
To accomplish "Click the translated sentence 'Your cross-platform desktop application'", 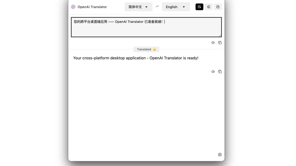I will (109, 58).
